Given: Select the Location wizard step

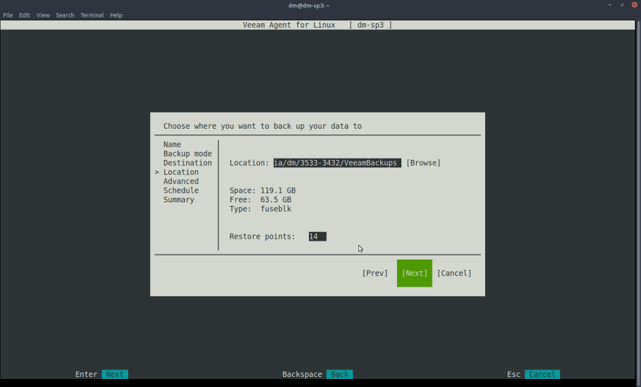Looking at the screenshot, I should coord(181,172).
